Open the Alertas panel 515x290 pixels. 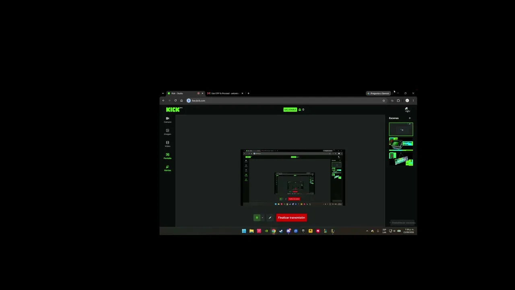point(167,168)
